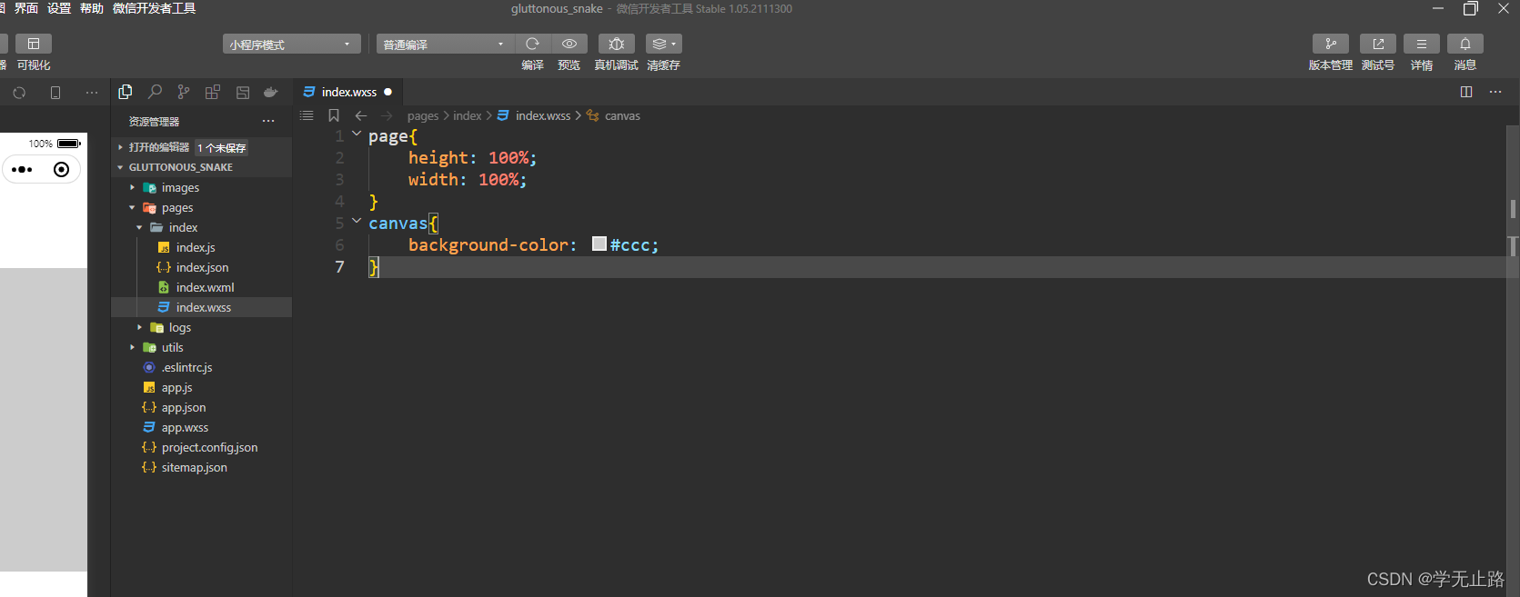The image size is (1520, 597).
Task: Click the test account icon
Action: click(1378, 44)
